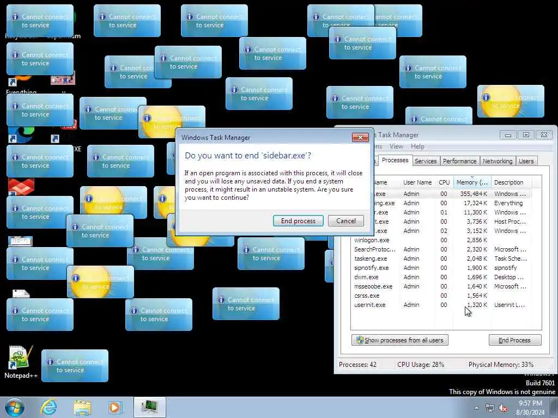
Task: Open the clock showing 9:57 PM
Action: click(x=530, y=408)
